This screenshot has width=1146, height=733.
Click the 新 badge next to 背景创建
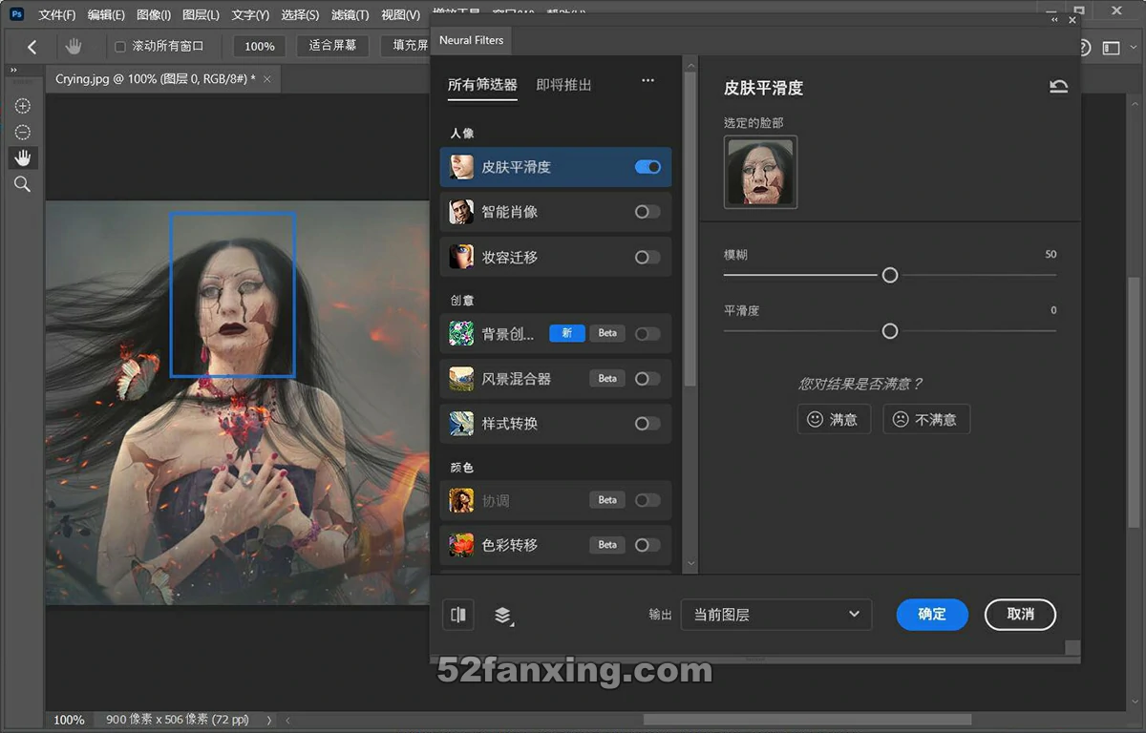point(566,333)
